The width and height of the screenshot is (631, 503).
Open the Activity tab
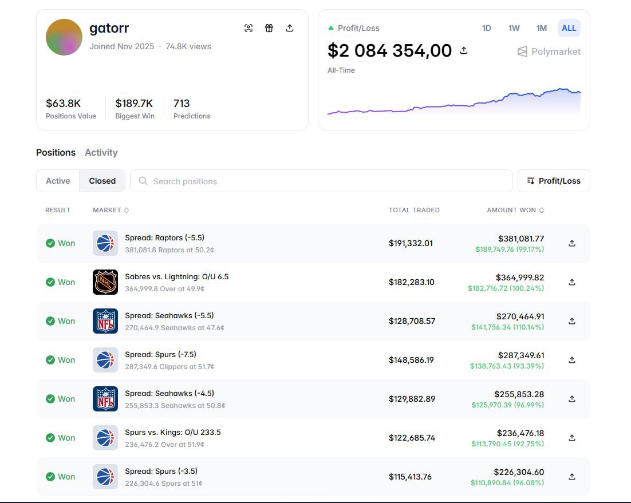click(x=101, y=152)
